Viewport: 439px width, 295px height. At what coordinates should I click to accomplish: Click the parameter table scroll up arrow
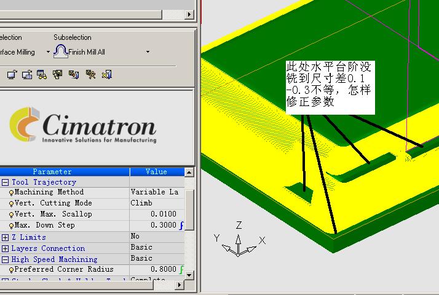pos(189,172)
